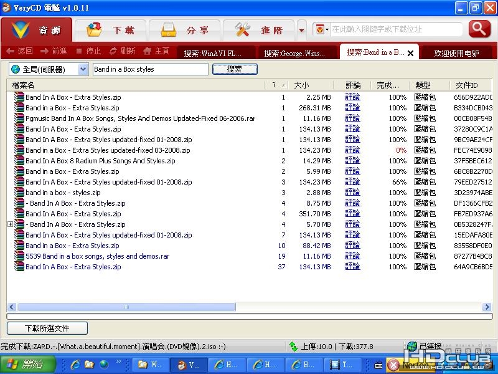498x374 pixels.
Task: Expand the arrow next to 進階 tab
Action: tap(302, 31)
